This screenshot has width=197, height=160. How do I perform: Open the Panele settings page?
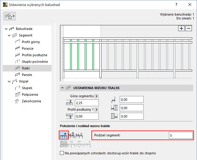[27, 75]
